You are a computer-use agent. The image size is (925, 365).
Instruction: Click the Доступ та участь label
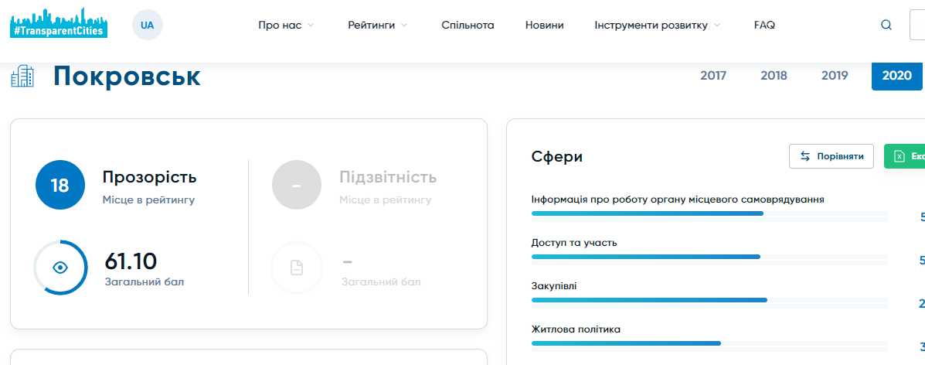pyautogui.click(x=574, y=243)
